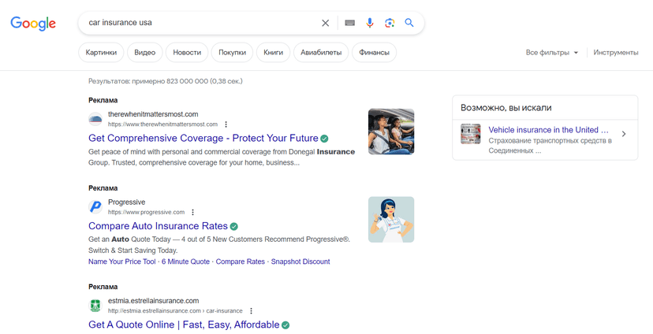Click the https://www.progressive.com URL text
This screenshot has width=653, height=334.
tap(146, 212)
